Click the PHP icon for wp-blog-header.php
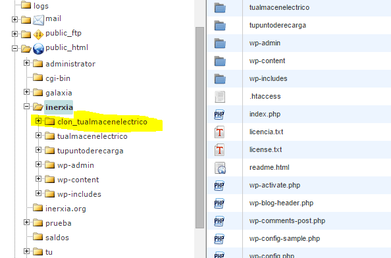 219,203
